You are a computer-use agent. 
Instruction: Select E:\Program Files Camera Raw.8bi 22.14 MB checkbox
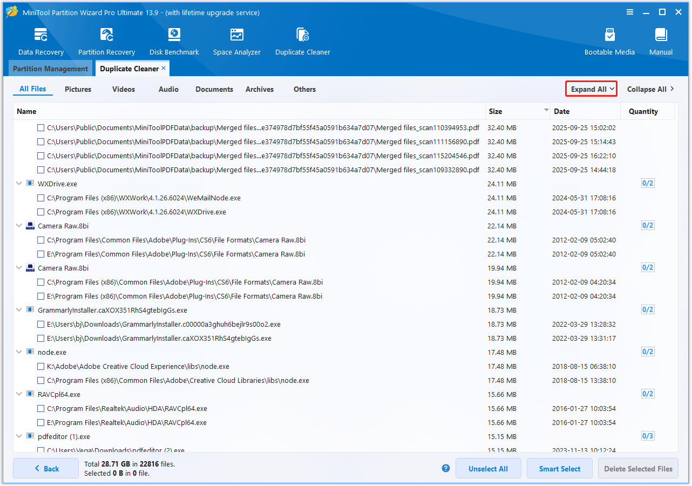pos(40,254)
